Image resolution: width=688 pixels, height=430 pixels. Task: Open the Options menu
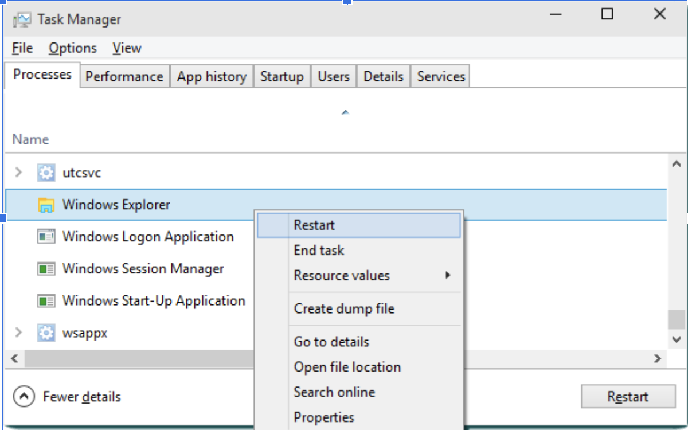(x=72, y=48)
